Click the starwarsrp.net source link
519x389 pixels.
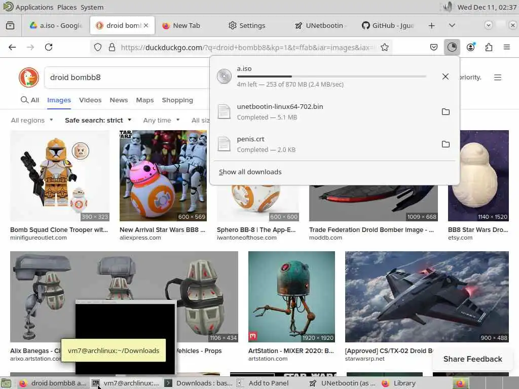[365, 359]
